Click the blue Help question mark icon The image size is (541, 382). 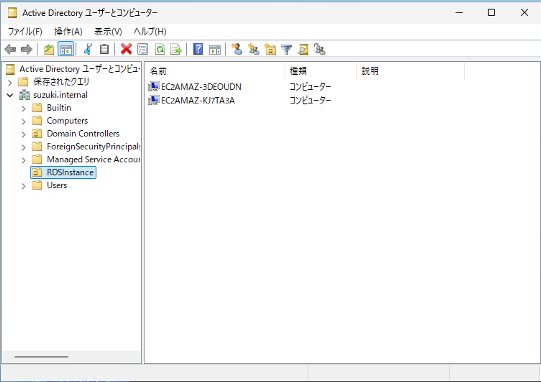tap(198, 49)
